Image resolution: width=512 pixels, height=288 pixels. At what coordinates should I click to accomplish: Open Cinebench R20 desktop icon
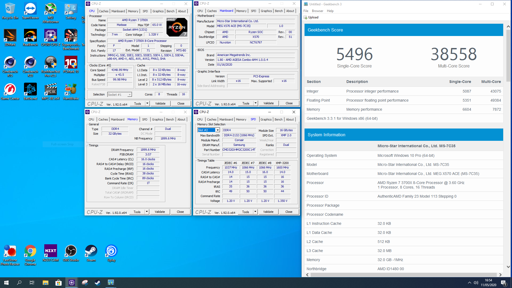[x=30, y=66]
